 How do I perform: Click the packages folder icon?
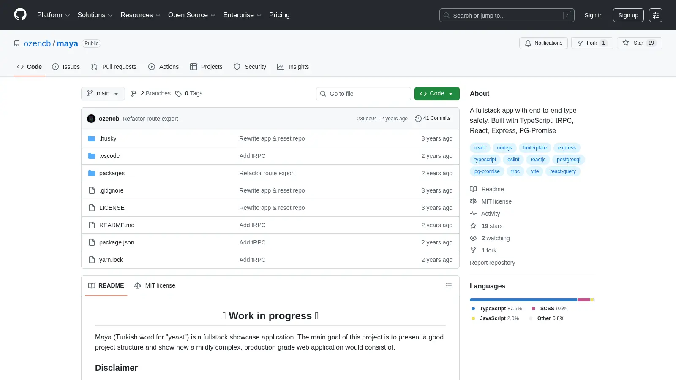pyautogui.click(x=92, y=173)
